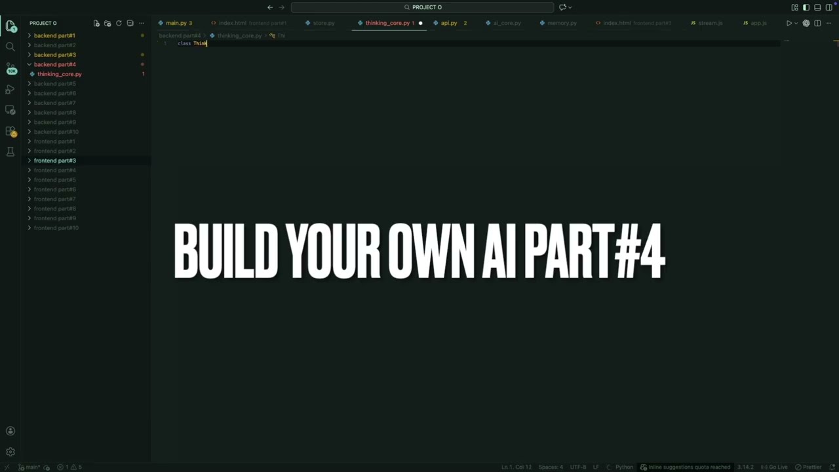This screenshot has width=839, height=472.
Task: Open editor more actions ellipsis
Action: coord(829,23)
